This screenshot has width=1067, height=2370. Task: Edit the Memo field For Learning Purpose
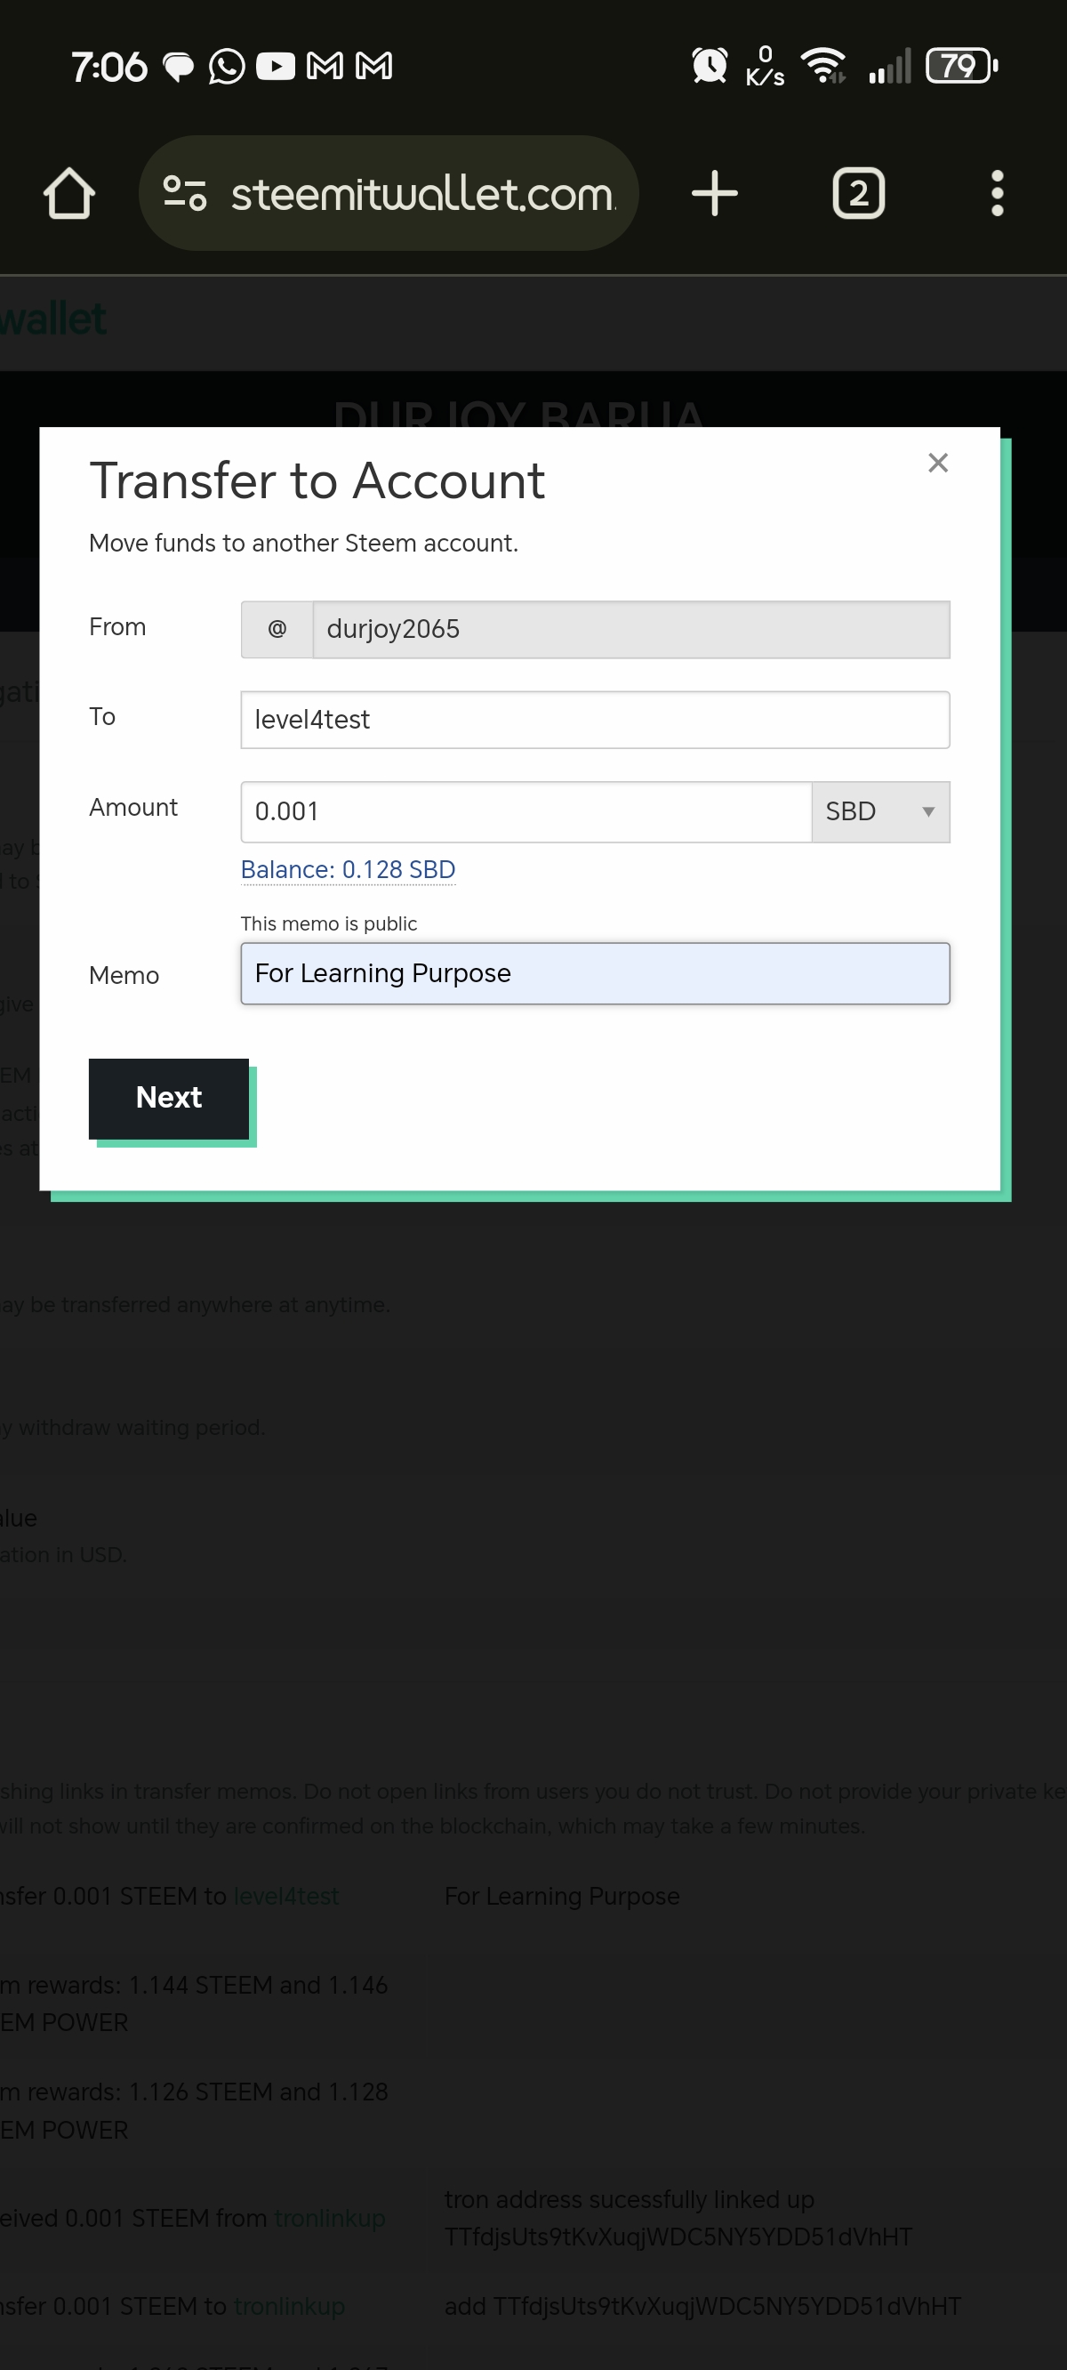tap(595, 973)
